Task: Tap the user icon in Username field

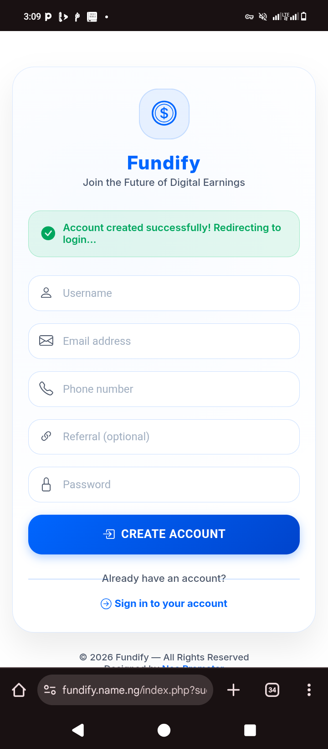Action: 46,293
